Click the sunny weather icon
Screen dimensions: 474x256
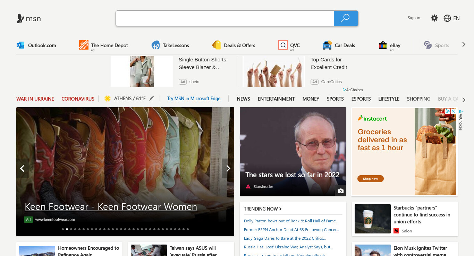click(x=108, y=99)
